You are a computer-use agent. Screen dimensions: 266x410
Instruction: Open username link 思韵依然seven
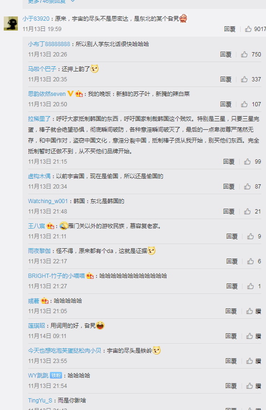(47, 94)
